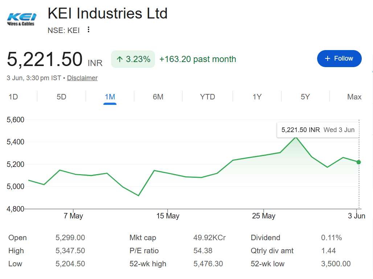Open the Disclaimer link
This screenshot has height=279, width=373.
click(x=82, y=78)
